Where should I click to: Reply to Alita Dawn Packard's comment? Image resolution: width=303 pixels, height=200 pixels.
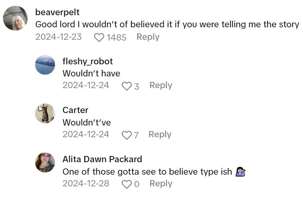click(161, 184)
